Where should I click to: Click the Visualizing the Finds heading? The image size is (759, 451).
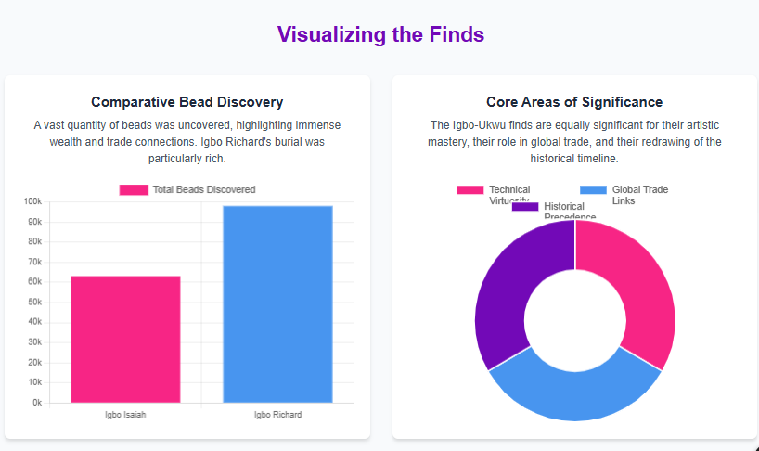pyautogui.click(x=380, y=35)
